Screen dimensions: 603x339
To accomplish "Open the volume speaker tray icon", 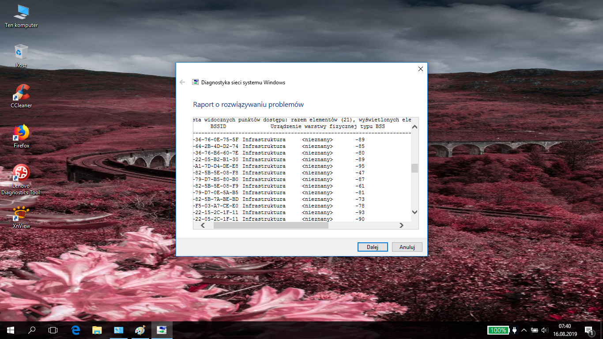I will tap(545, 330).
